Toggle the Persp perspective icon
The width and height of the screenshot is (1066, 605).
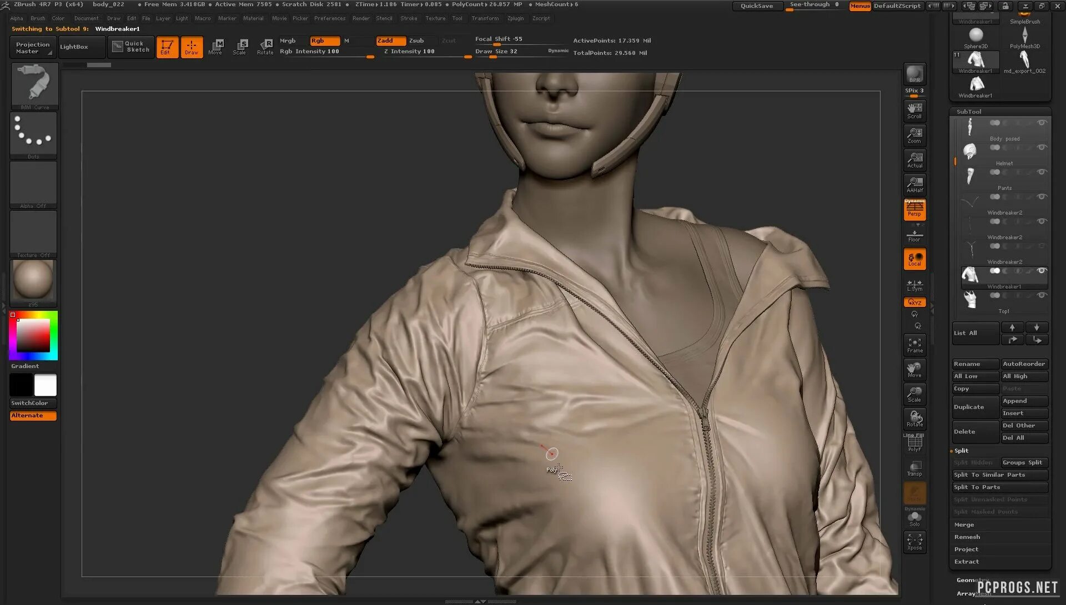tap(914, 209)
